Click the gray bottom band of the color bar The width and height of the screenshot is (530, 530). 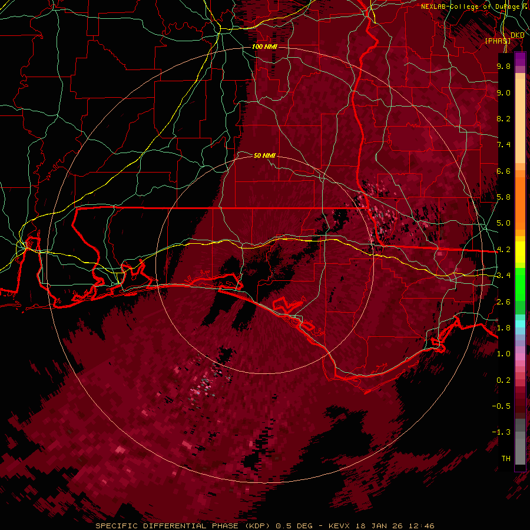coord(520,447)
